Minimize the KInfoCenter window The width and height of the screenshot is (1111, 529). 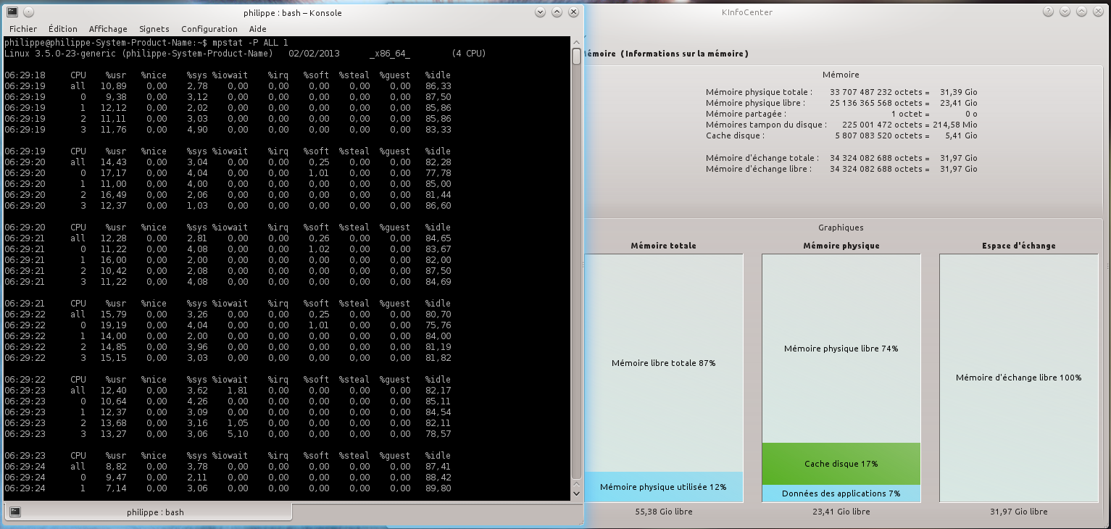pyautogui.click(x=1065, y=12)
